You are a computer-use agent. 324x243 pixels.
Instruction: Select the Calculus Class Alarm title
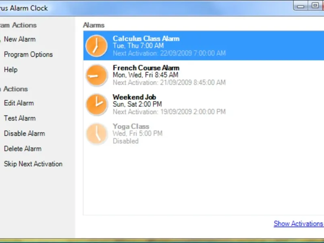tap(146, 38)
